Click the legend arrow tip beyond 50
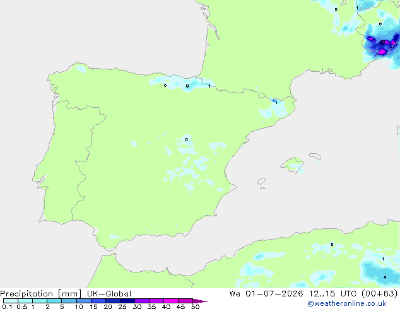This screenshot has width=400, height=309. (x=201, y=301)
